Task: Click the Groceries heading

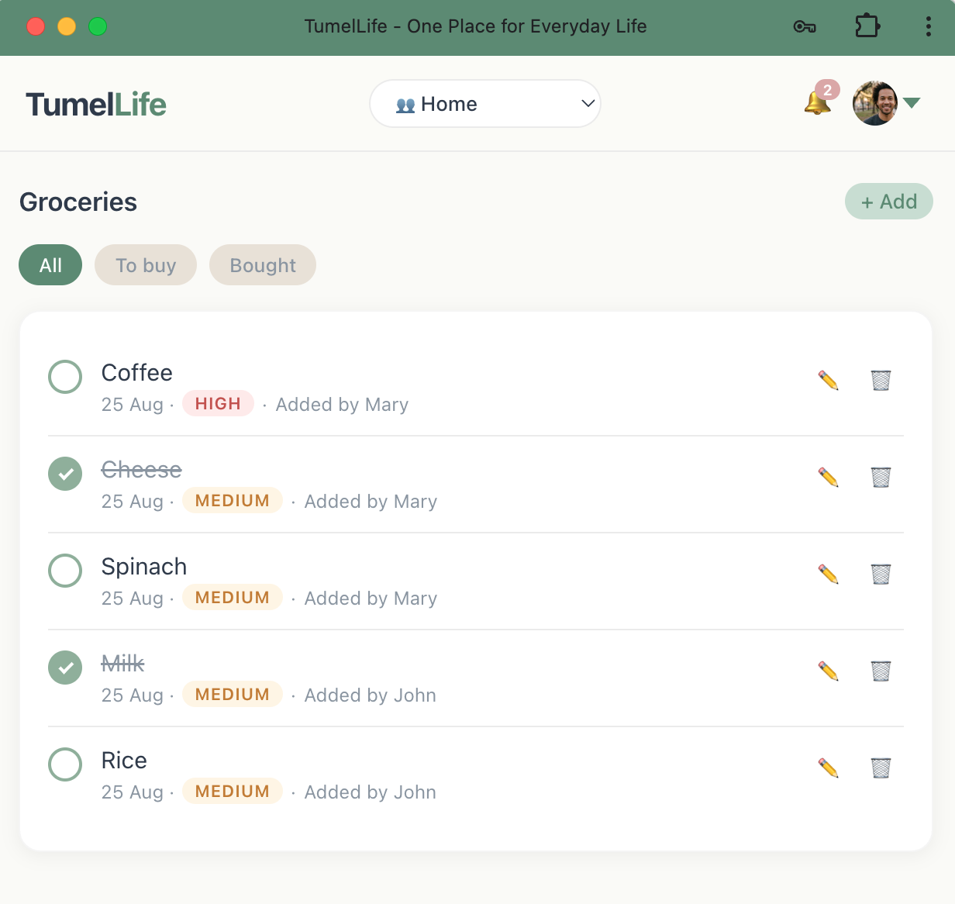Action: 78,202
